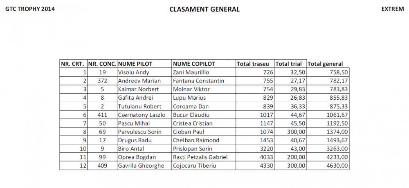409x188 pixels.
Task: Select competitor number 69 cell
Action: coord(102,132)
